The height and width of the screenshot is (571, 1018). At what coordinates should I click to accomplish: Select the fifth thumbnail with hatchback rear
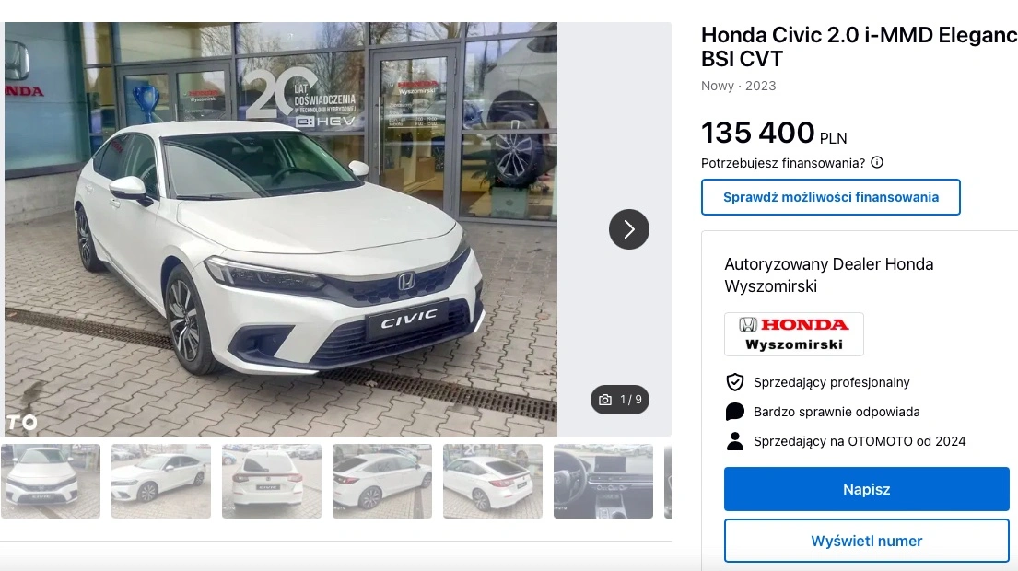coord(493,481)
